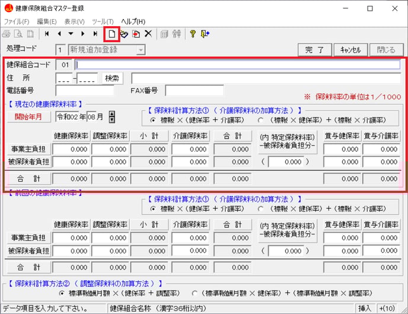
Task: Jump to the last record
Action: (x=95, y=34)
